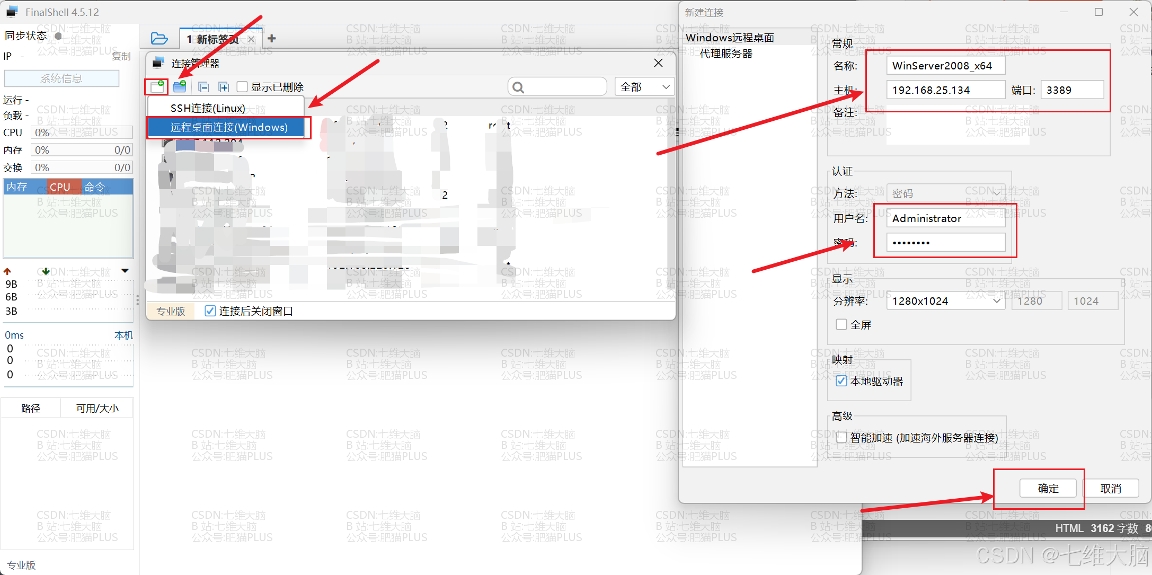
Task: Click the new folder icon with green plus
Action: (180, 86)
